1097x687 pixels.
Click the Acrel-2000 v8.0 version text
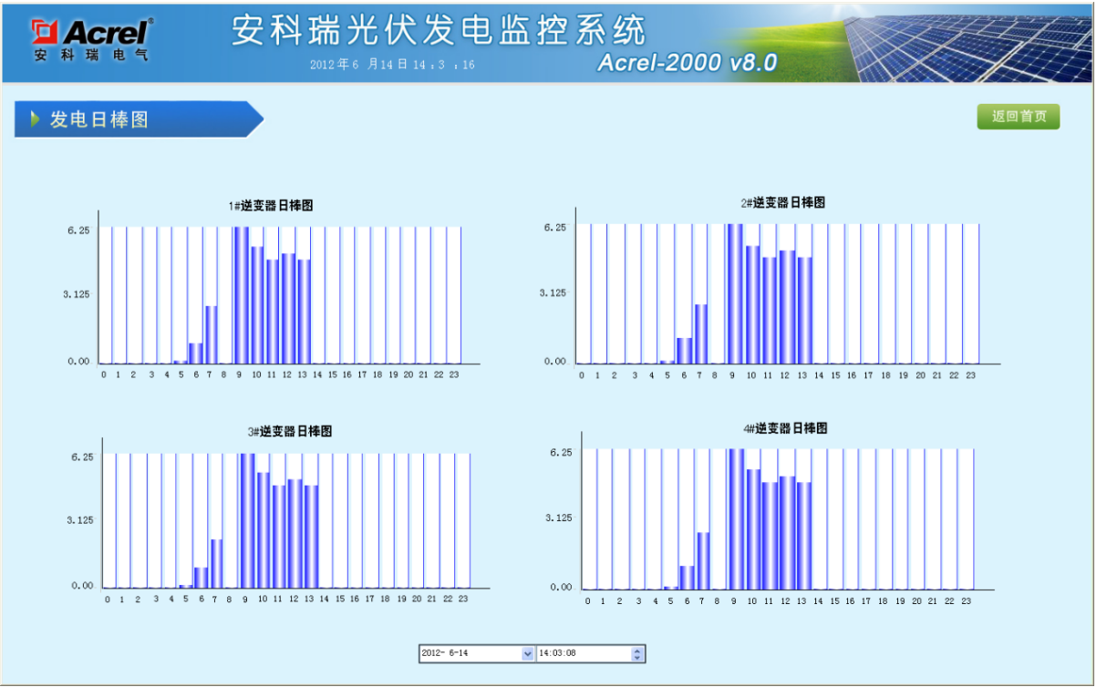[x=687, y=62]
